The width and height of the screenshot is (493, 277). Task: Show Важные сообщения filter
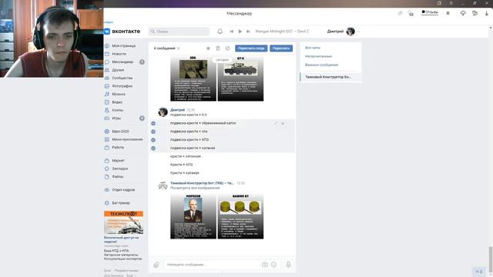pos(322,65)
